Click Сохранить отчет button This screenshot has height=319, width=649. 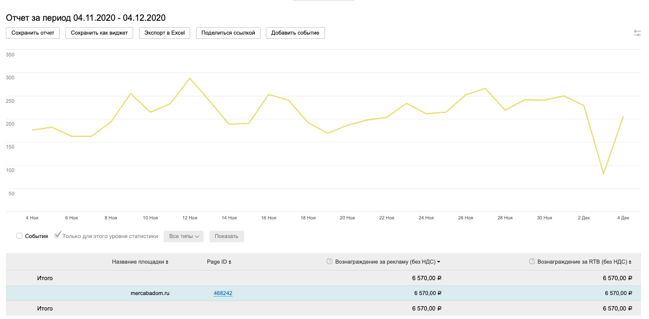coord(33,33)
